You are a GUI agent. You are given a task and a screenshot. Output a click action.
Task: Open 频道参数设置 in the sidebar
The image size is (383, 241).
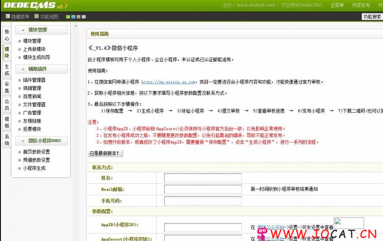pyautogui.click(x=37, y=160)
